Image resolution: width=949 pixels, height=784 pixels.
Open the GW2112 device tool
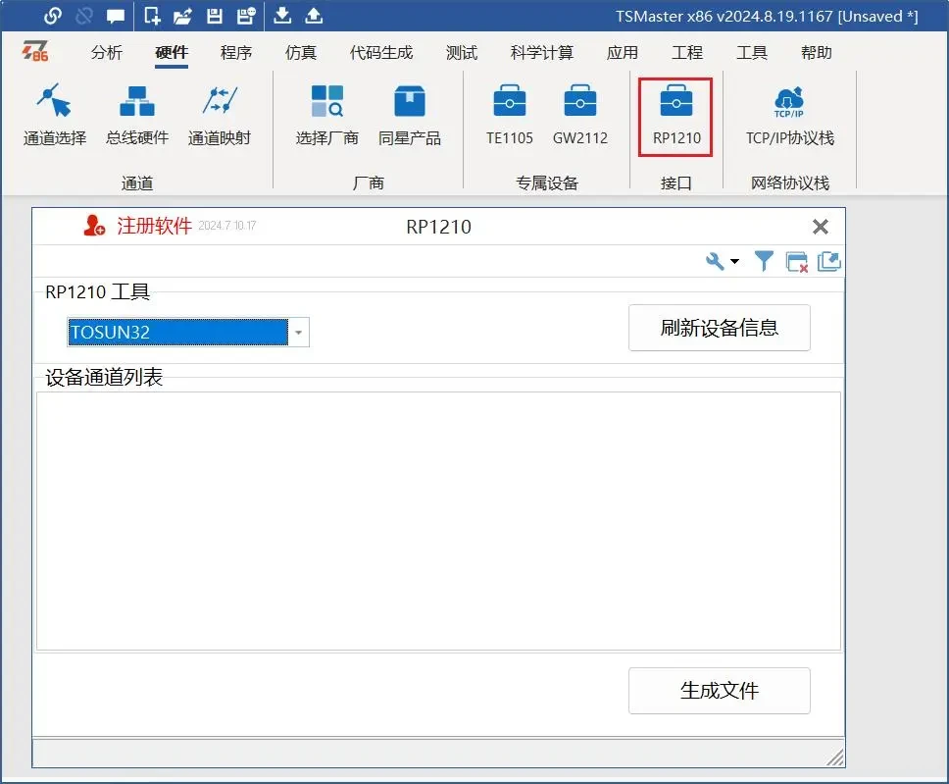pyautogui.click(x=580, y=114)
